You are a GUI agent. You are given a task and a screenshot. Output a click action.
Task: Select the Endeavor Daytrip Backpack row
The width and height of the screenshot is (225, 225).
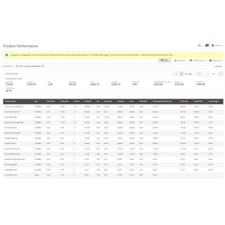click(x=113, y=159)
